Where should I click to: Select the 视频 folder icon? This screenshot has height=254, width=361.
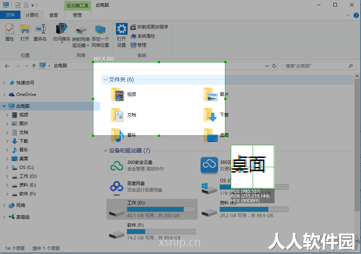pyautogui.click(x=118, y=95)
